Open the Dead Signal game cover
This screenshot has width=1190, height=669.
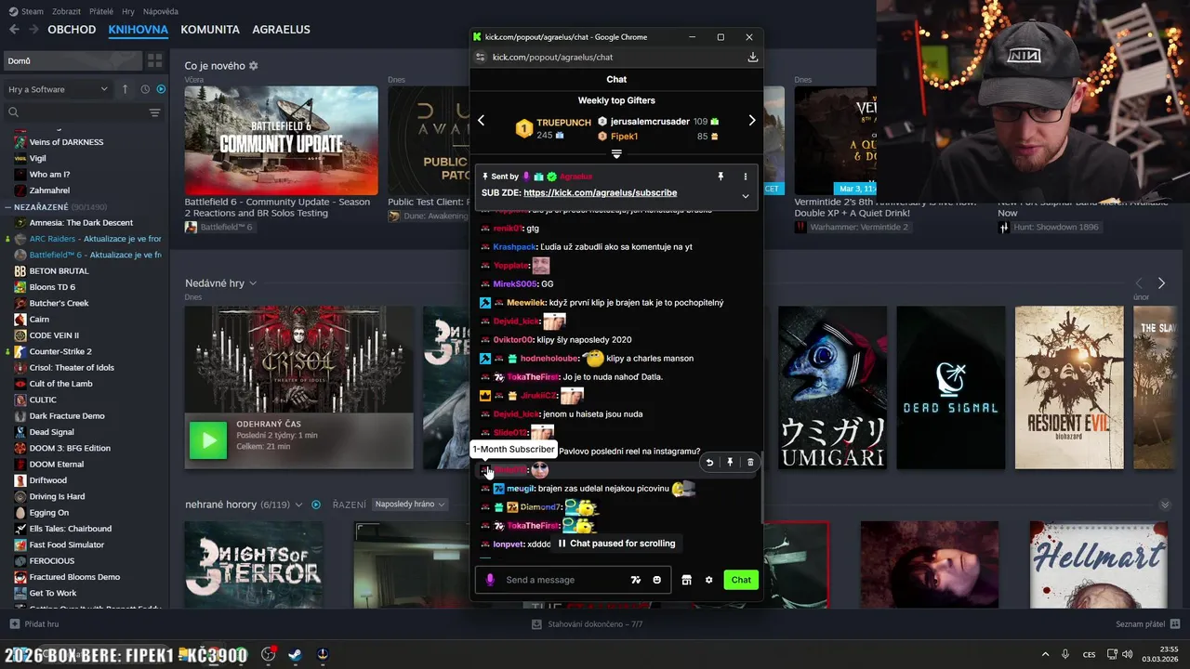[x=950, y=387]
